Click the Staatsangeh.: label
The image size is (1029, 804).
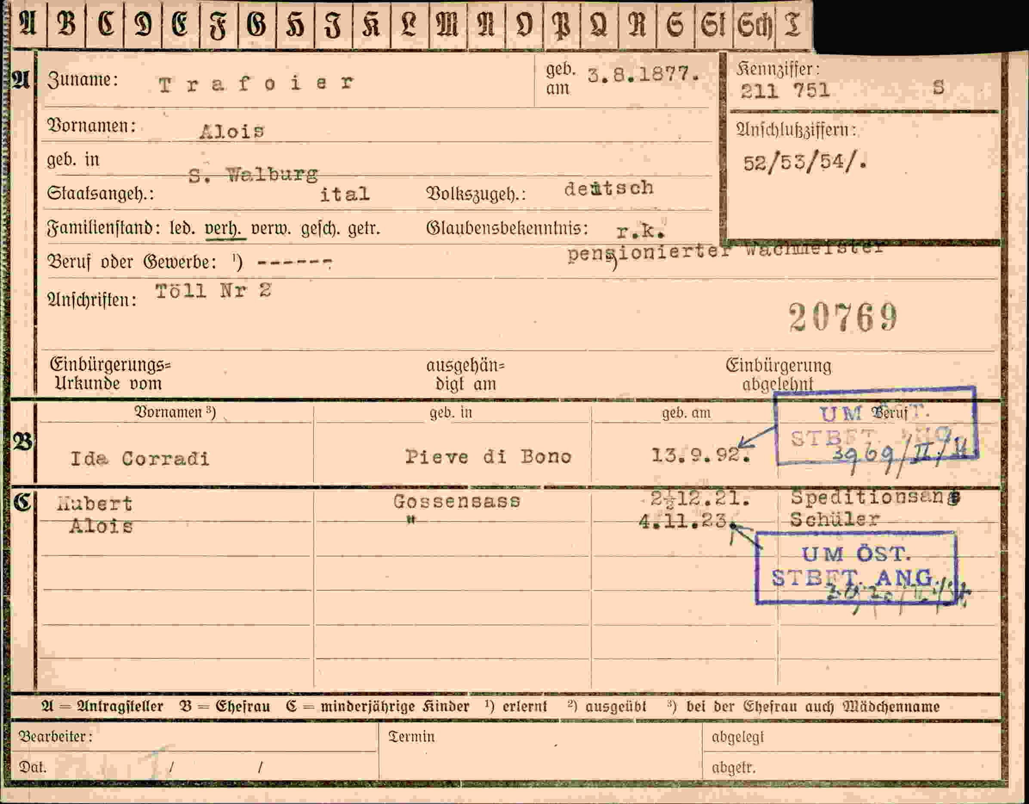100,194
